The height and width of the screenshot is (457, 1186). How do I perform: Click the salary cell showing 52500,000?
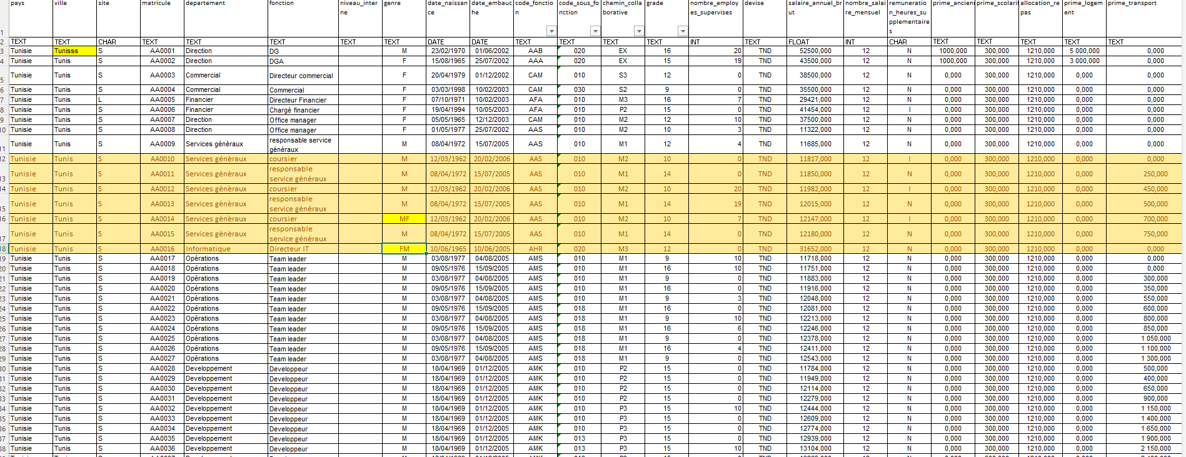coord(815,51)
